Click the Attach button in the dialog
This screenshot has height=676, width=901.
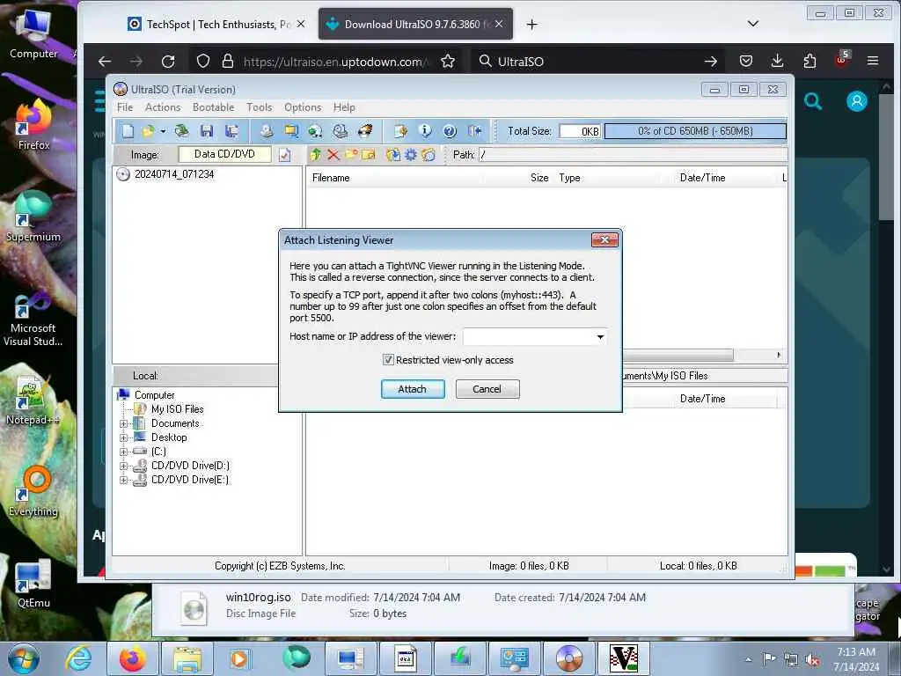(x=413, y=389)
